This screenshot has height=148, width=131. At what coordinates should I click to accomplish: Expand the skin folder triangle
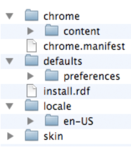[10, 136]
